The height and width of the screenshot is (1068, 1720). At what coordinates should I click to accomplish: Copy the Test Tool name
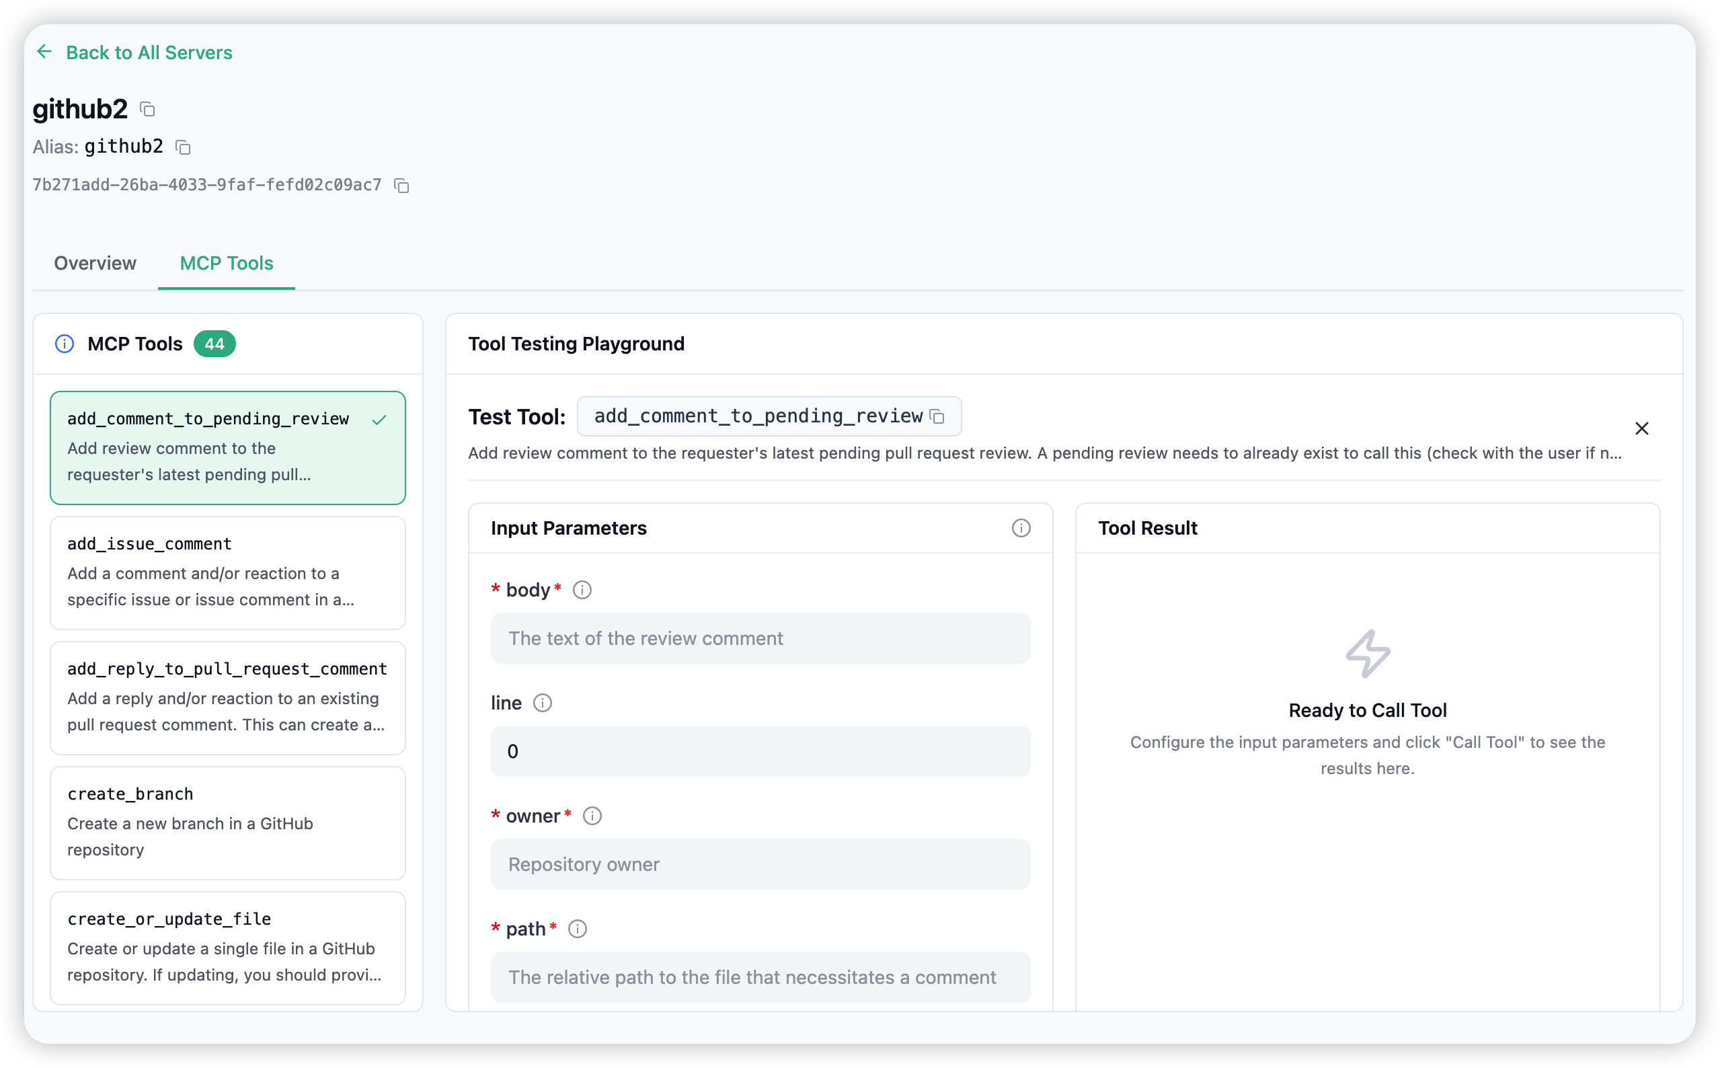point(938,417)
